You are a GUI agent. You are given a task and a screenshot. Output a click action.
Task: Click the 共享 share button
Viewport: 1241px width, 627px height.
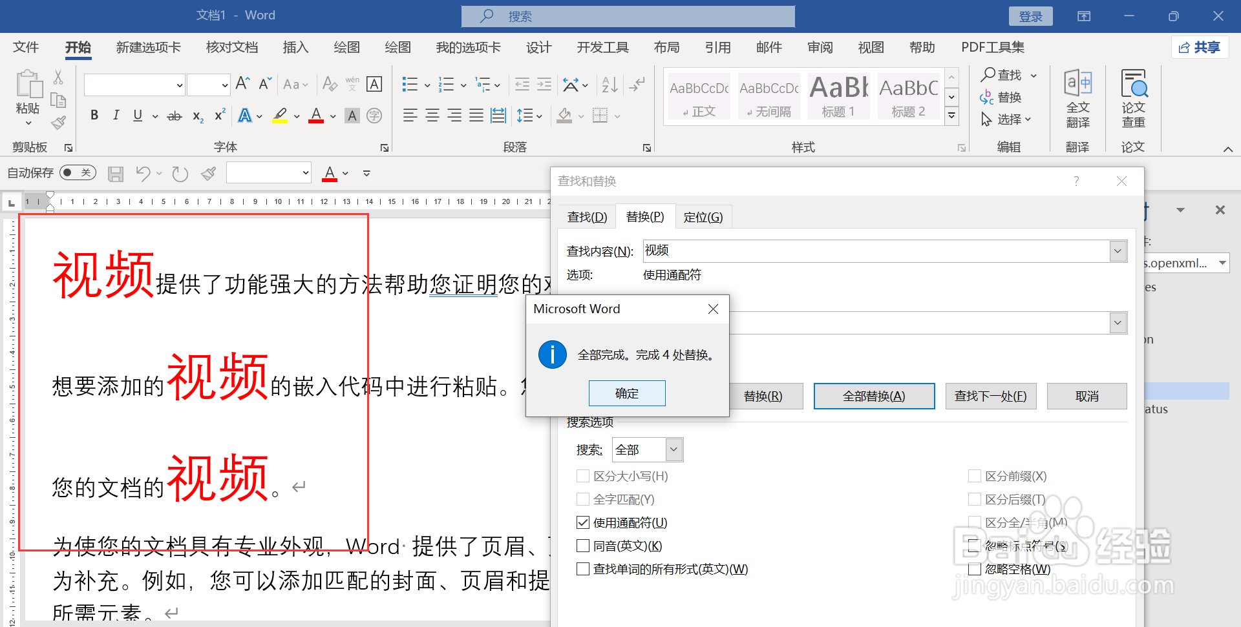click(1200, 47)
